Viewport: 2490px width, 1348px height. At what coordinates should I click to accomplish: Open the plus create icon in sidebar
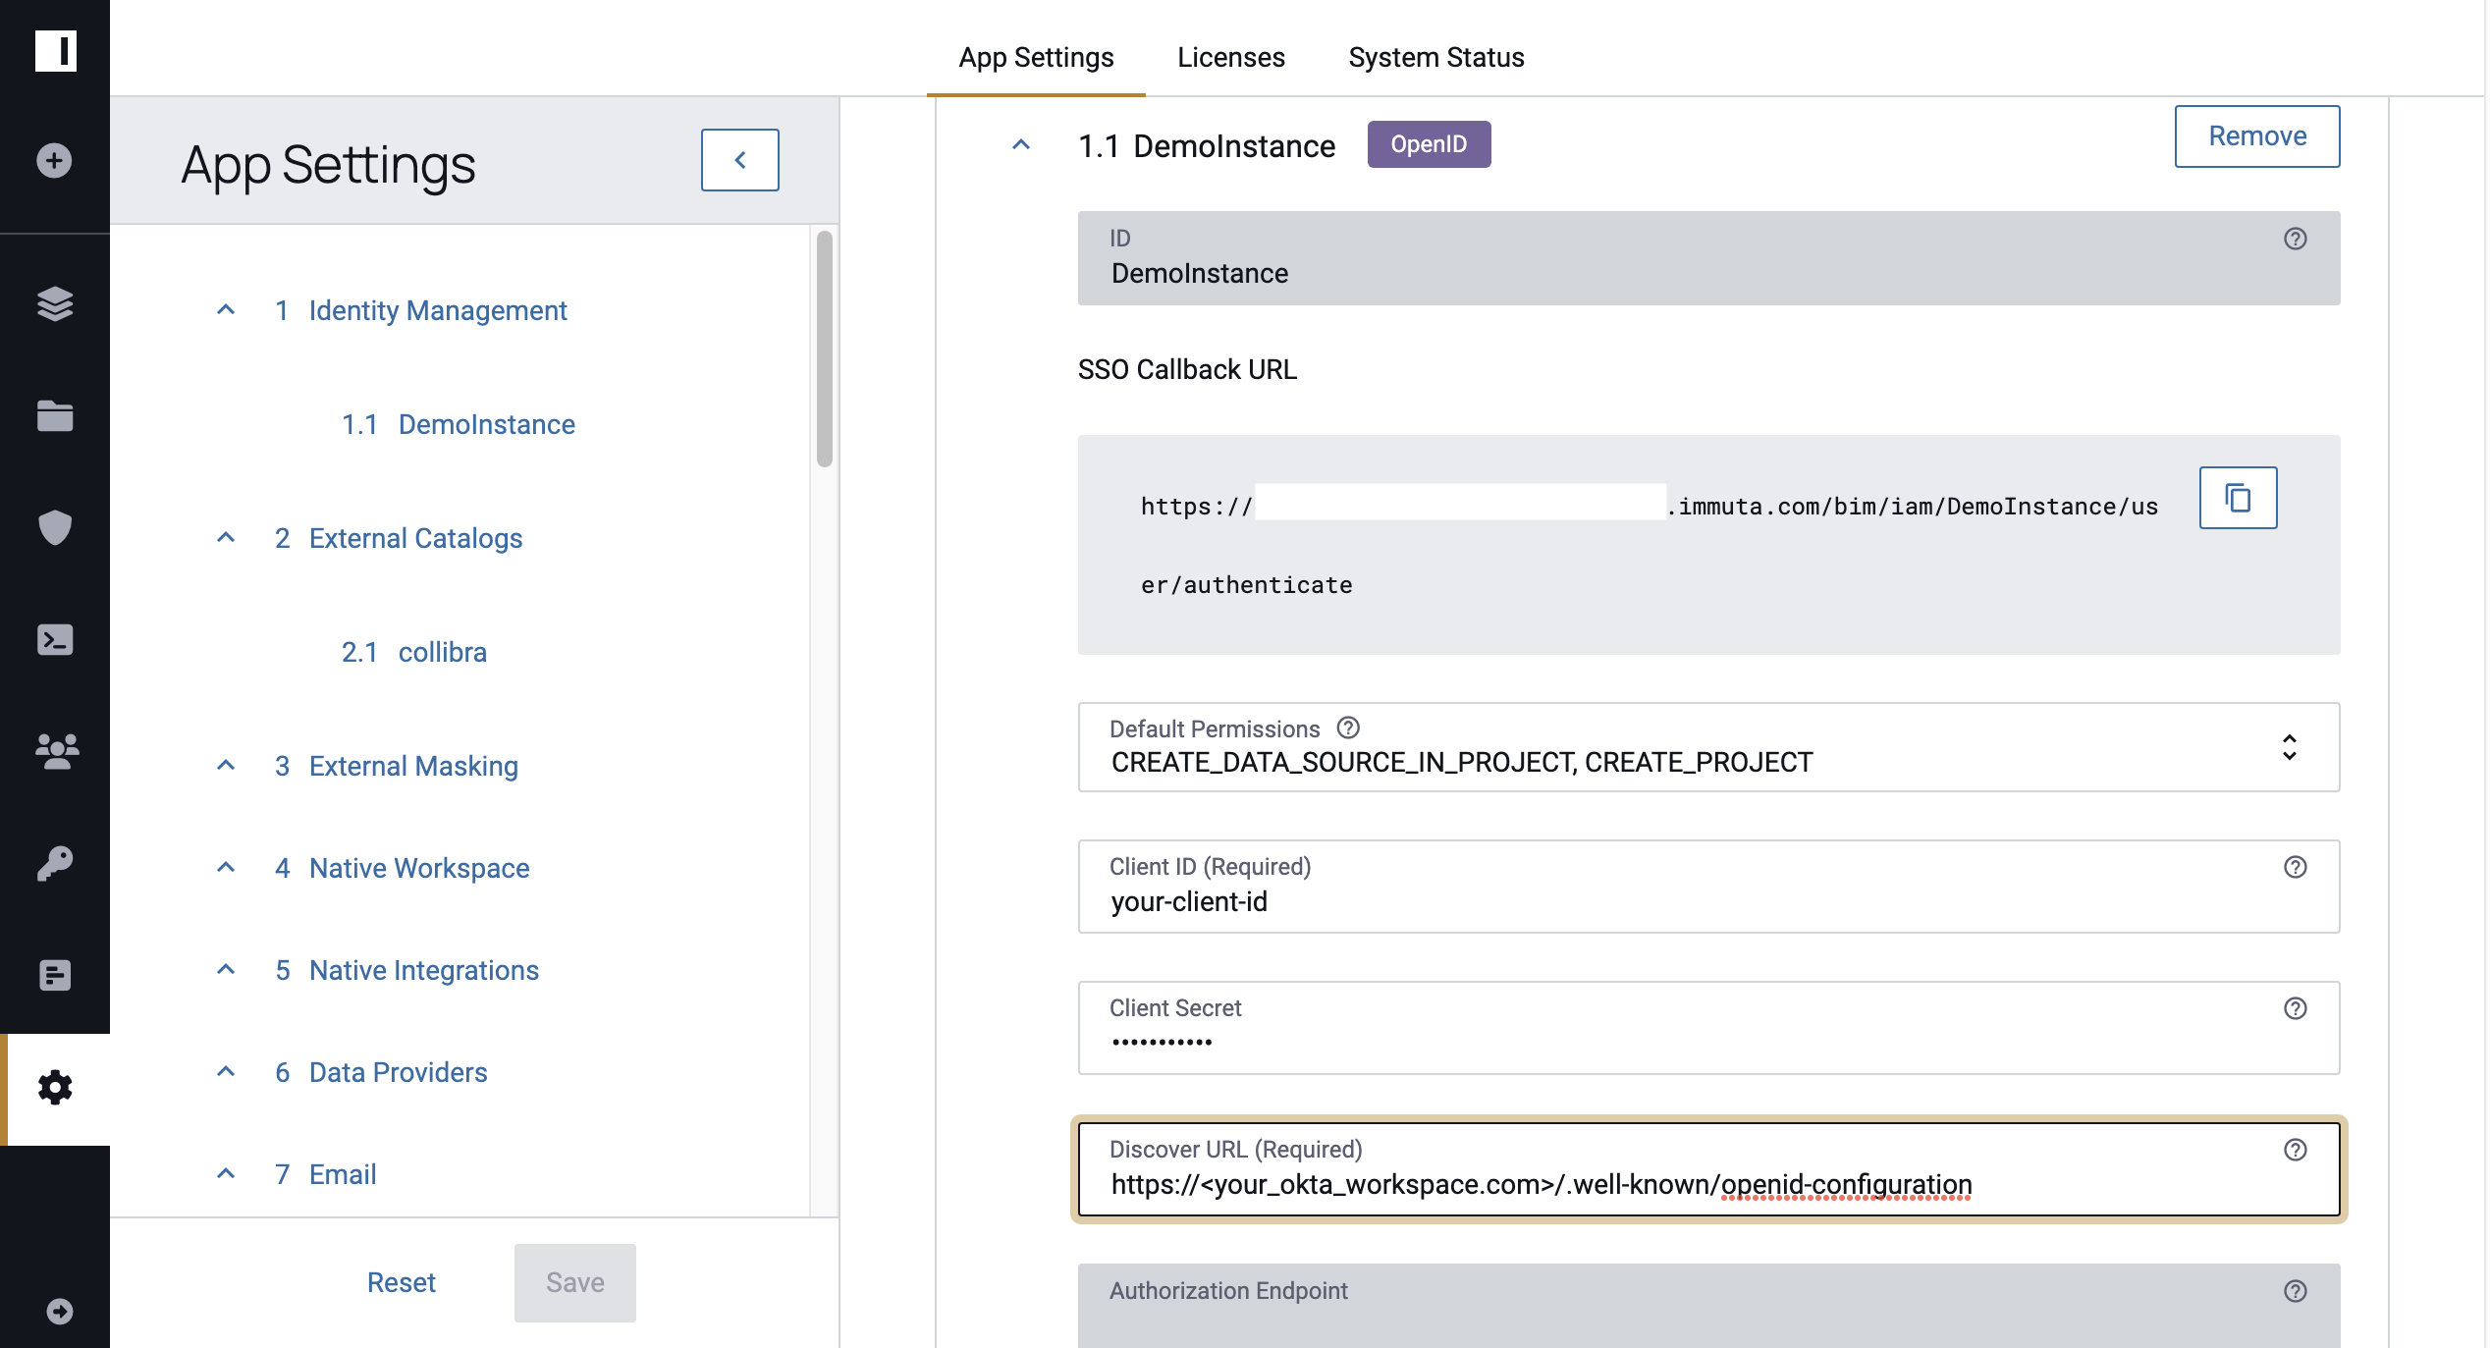(55, 160)
